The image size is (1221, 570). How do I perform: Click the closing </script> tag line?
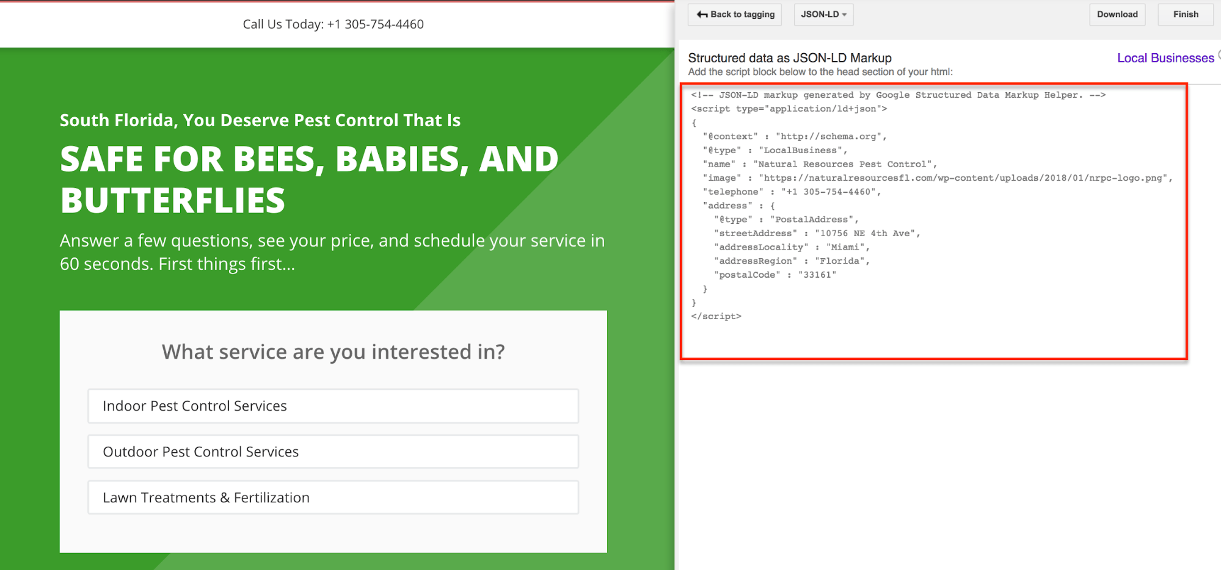click(716, 316)
